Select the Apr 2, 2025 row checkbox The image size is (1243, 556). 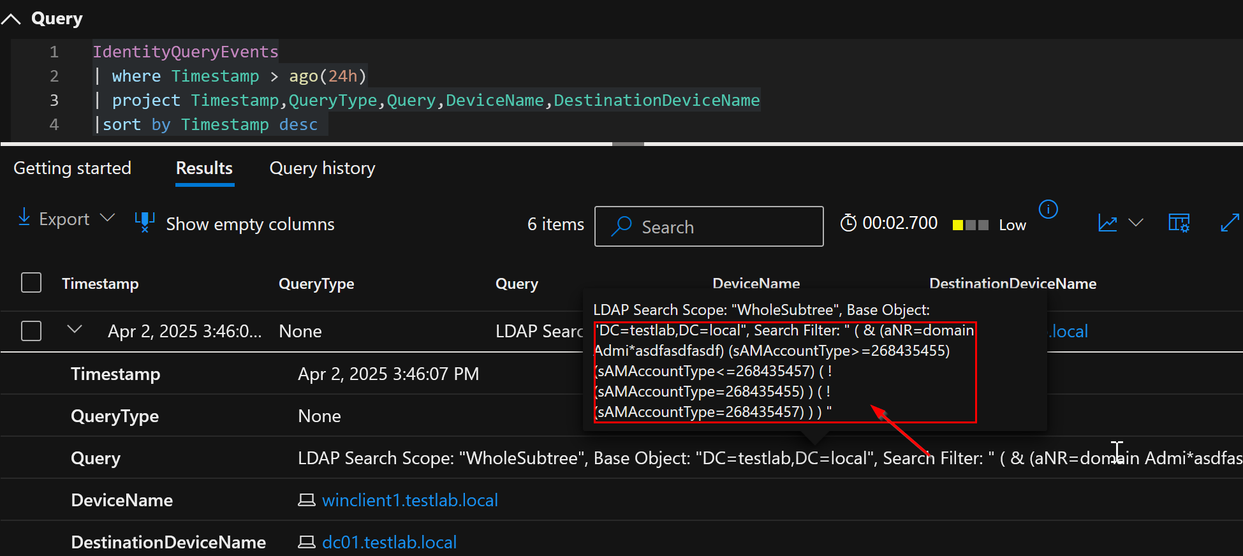[31, 331]
